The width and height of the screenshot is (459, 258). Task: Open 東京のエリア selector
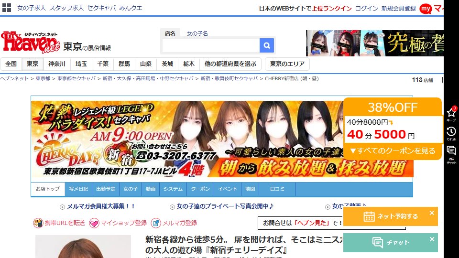click(287, 64)
